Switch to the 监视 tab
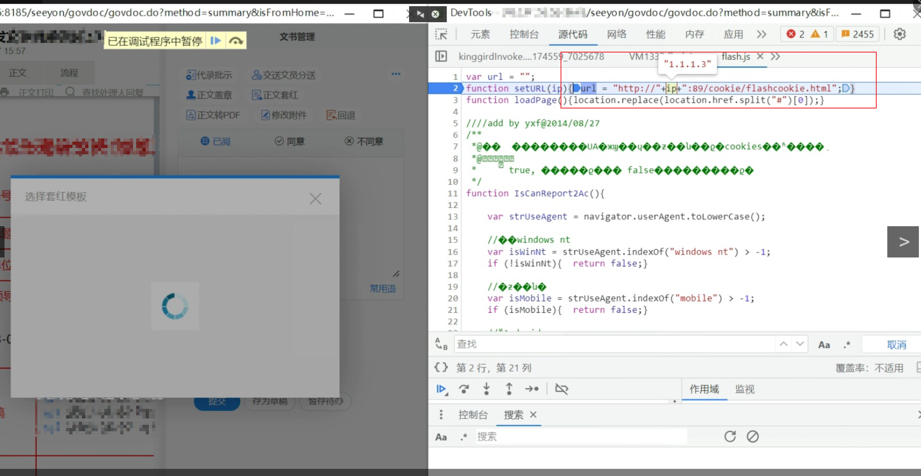921x476 pixels. pyautogui.click(x=744, y=389)
